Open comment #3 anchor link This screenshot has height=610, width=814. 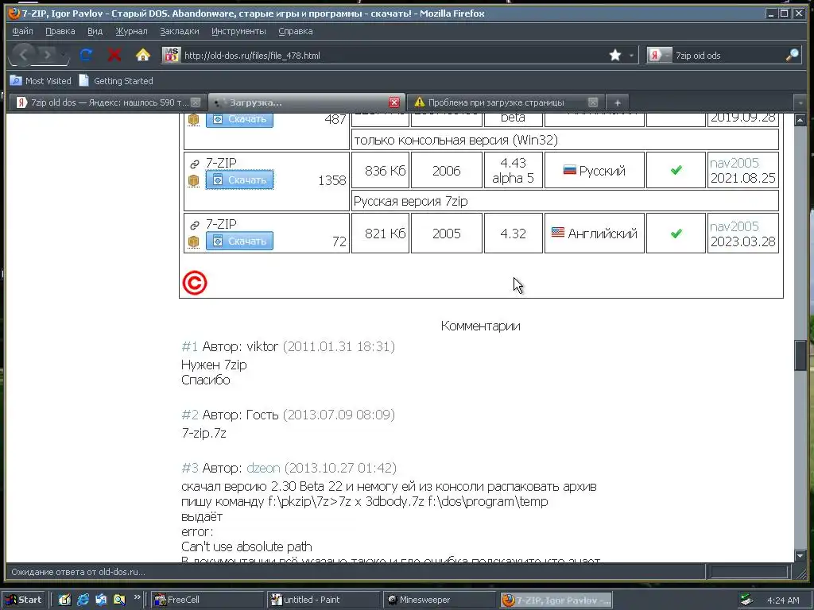[x=190, y=469]
